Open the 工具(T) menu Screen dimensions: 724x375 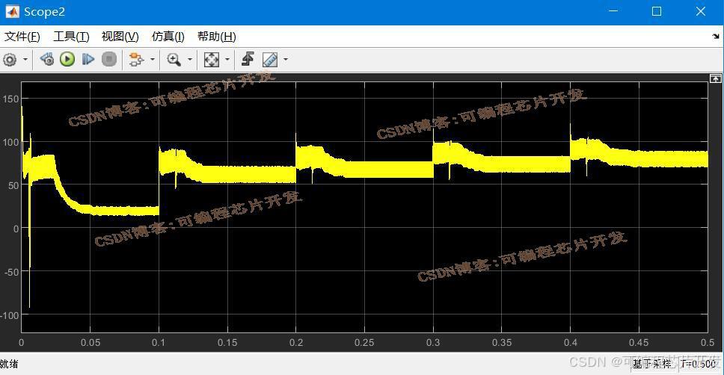(x=71, y=37)
